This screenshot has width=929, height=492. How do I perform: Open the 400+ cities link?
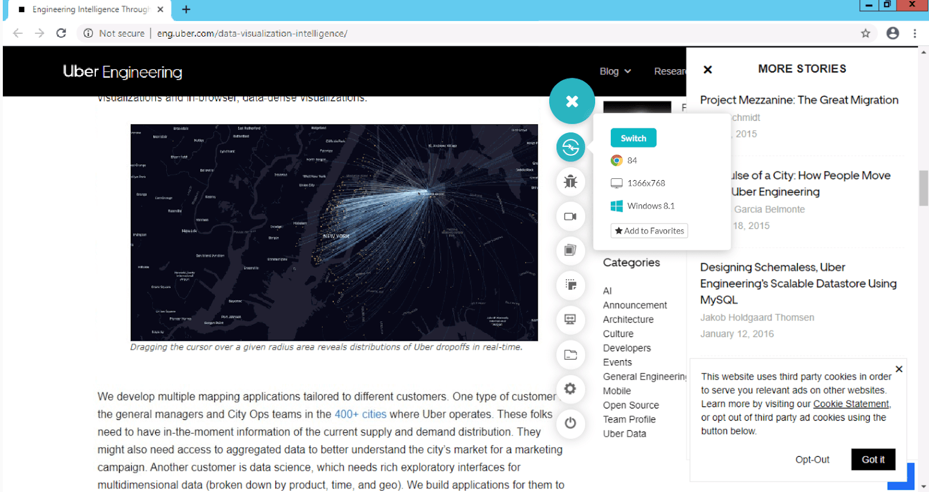tap(361, 414)
